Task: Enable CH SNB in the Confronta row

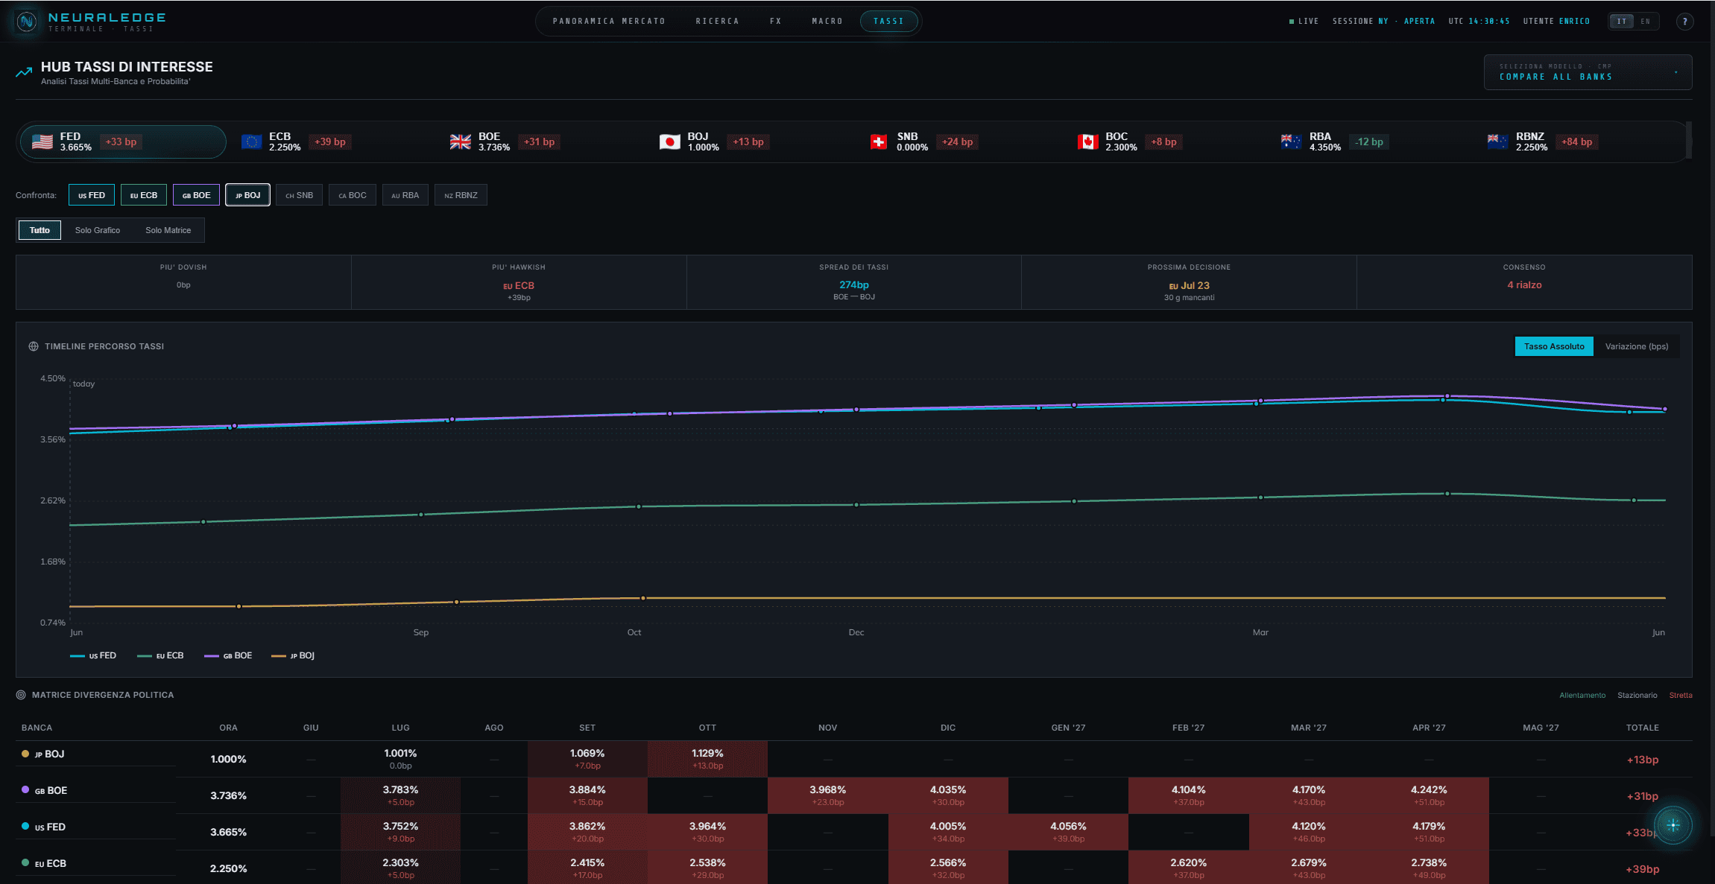Action: [x=300, y=195]
